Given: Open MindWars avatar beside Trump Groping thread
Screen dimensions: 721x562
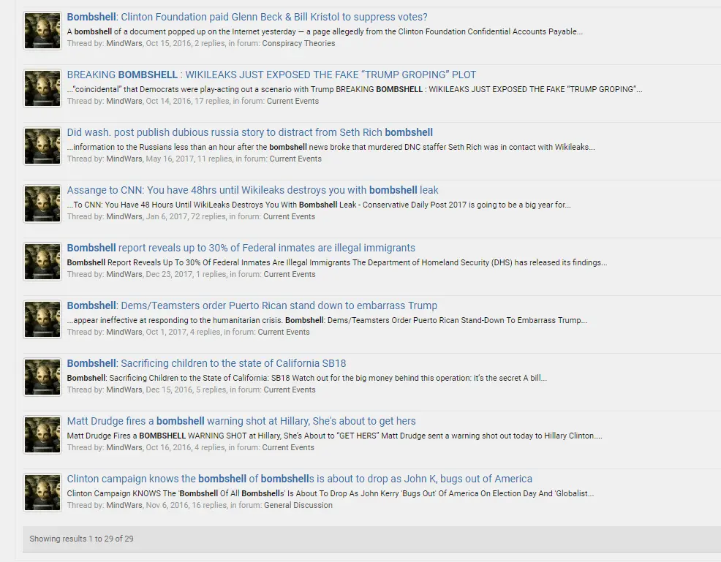Looking at the screenshot, I should point(42,88).
